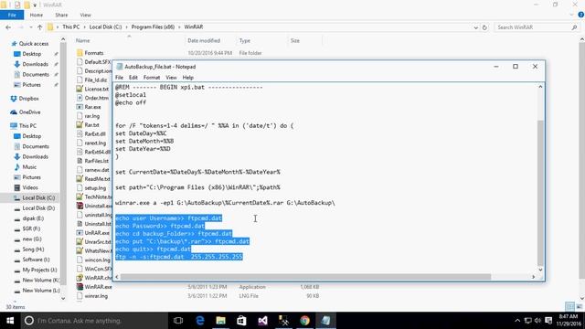585x329 pixels.
Task: Switch to the Share ribbon tab
Action: coord(61,15)
